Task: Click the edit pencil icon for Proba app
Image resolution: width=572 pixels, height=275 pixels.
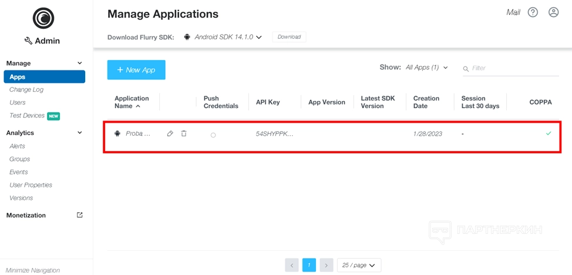Action: [170, 134]
